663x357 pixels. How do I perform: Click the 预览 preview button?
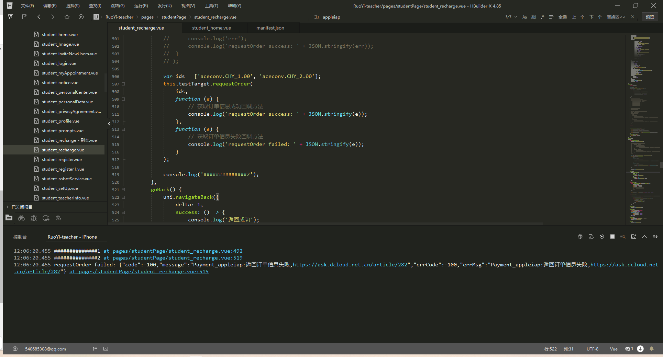[x=650, y=17]
